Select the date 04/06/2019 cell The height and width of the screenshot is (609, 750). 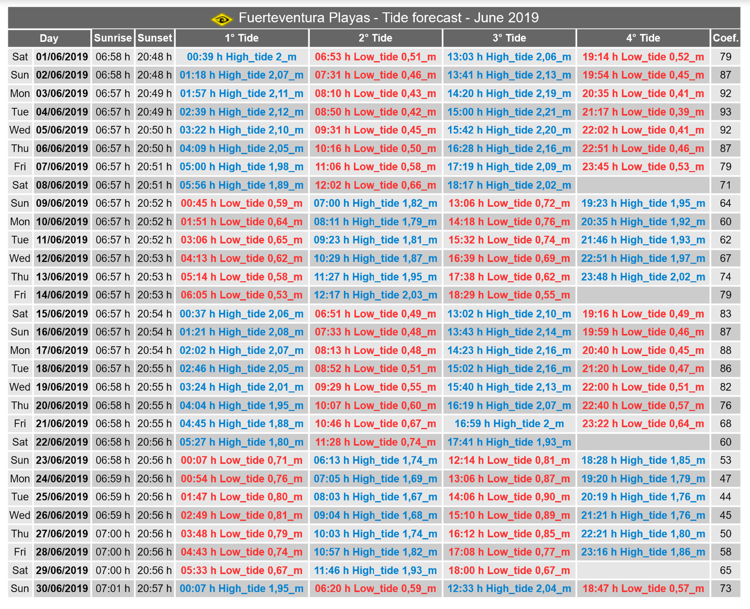[x=62, y=112]
